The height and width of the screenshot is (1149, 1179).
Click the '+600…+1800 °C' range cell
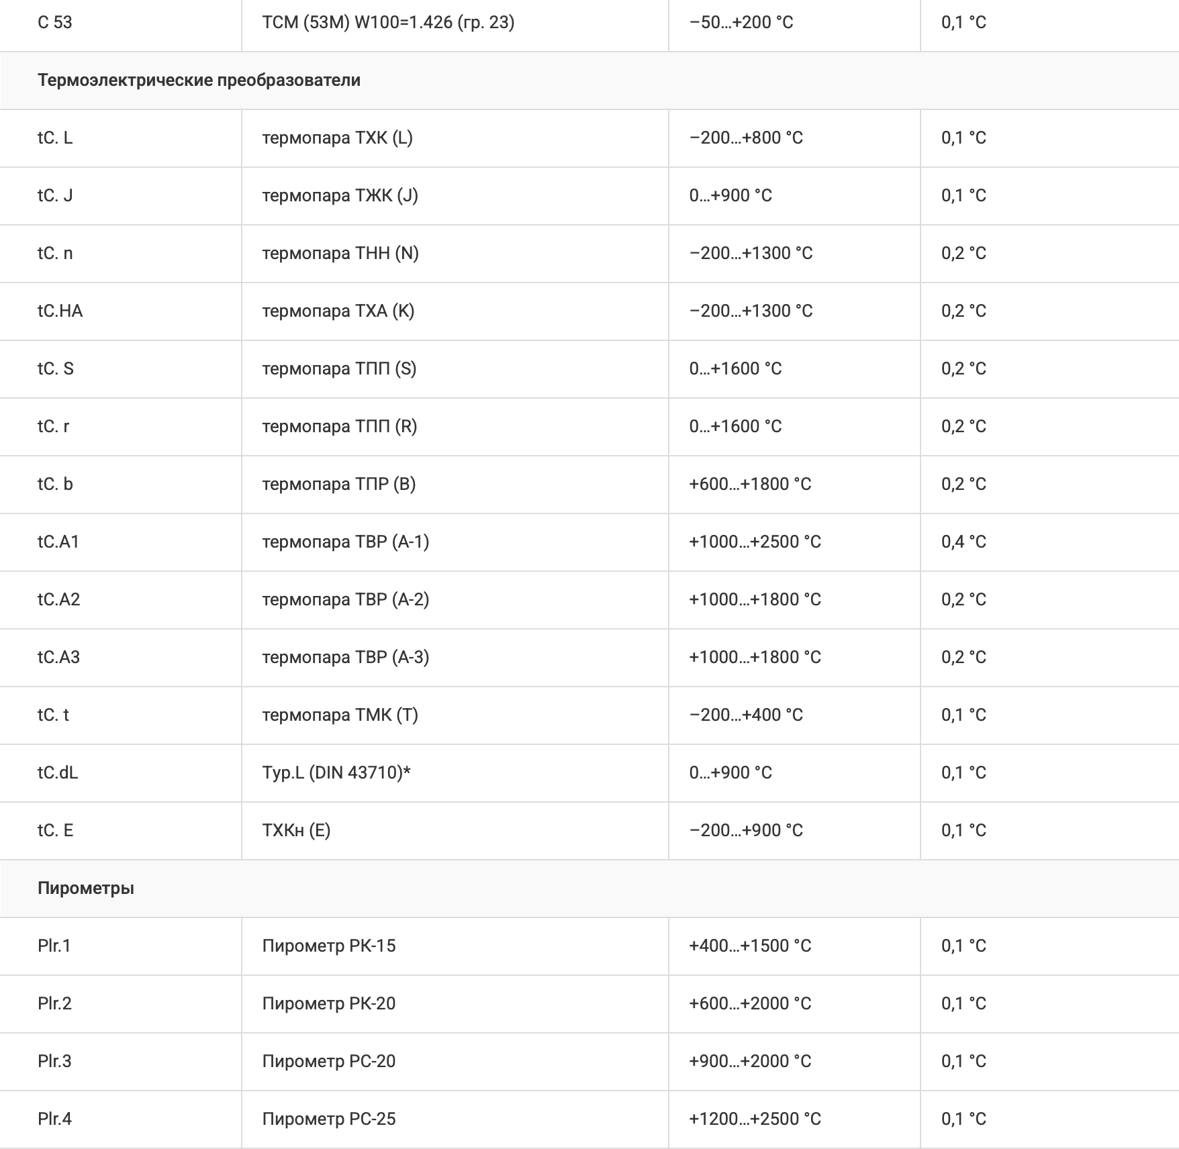tap(750, 485)
